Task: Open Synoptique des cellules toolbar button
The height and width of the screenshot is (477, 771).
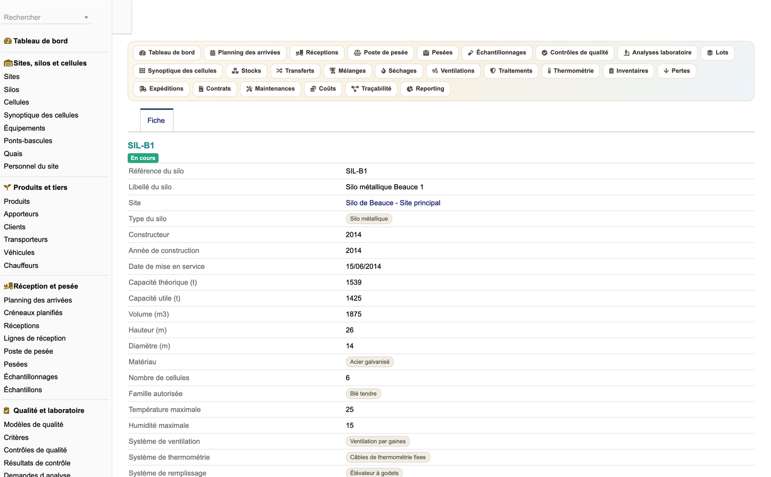Action: (178, 71)
